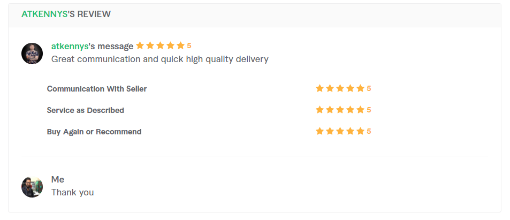Click the Communication With Seller label

[97, 89]
